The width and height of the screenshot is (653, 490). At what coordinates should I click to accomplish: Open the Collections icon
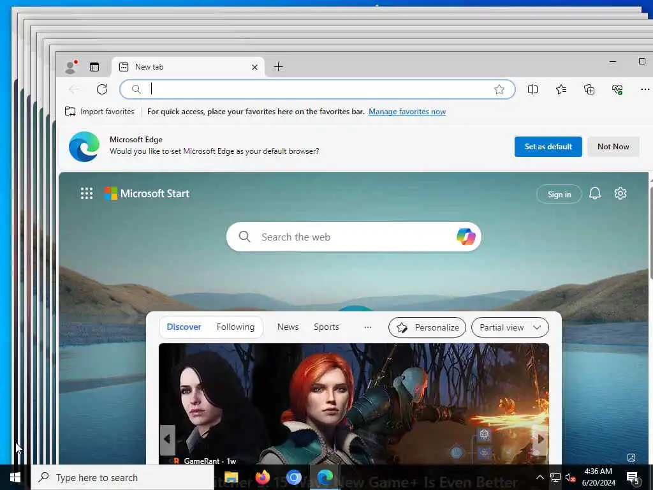point(589,89)
